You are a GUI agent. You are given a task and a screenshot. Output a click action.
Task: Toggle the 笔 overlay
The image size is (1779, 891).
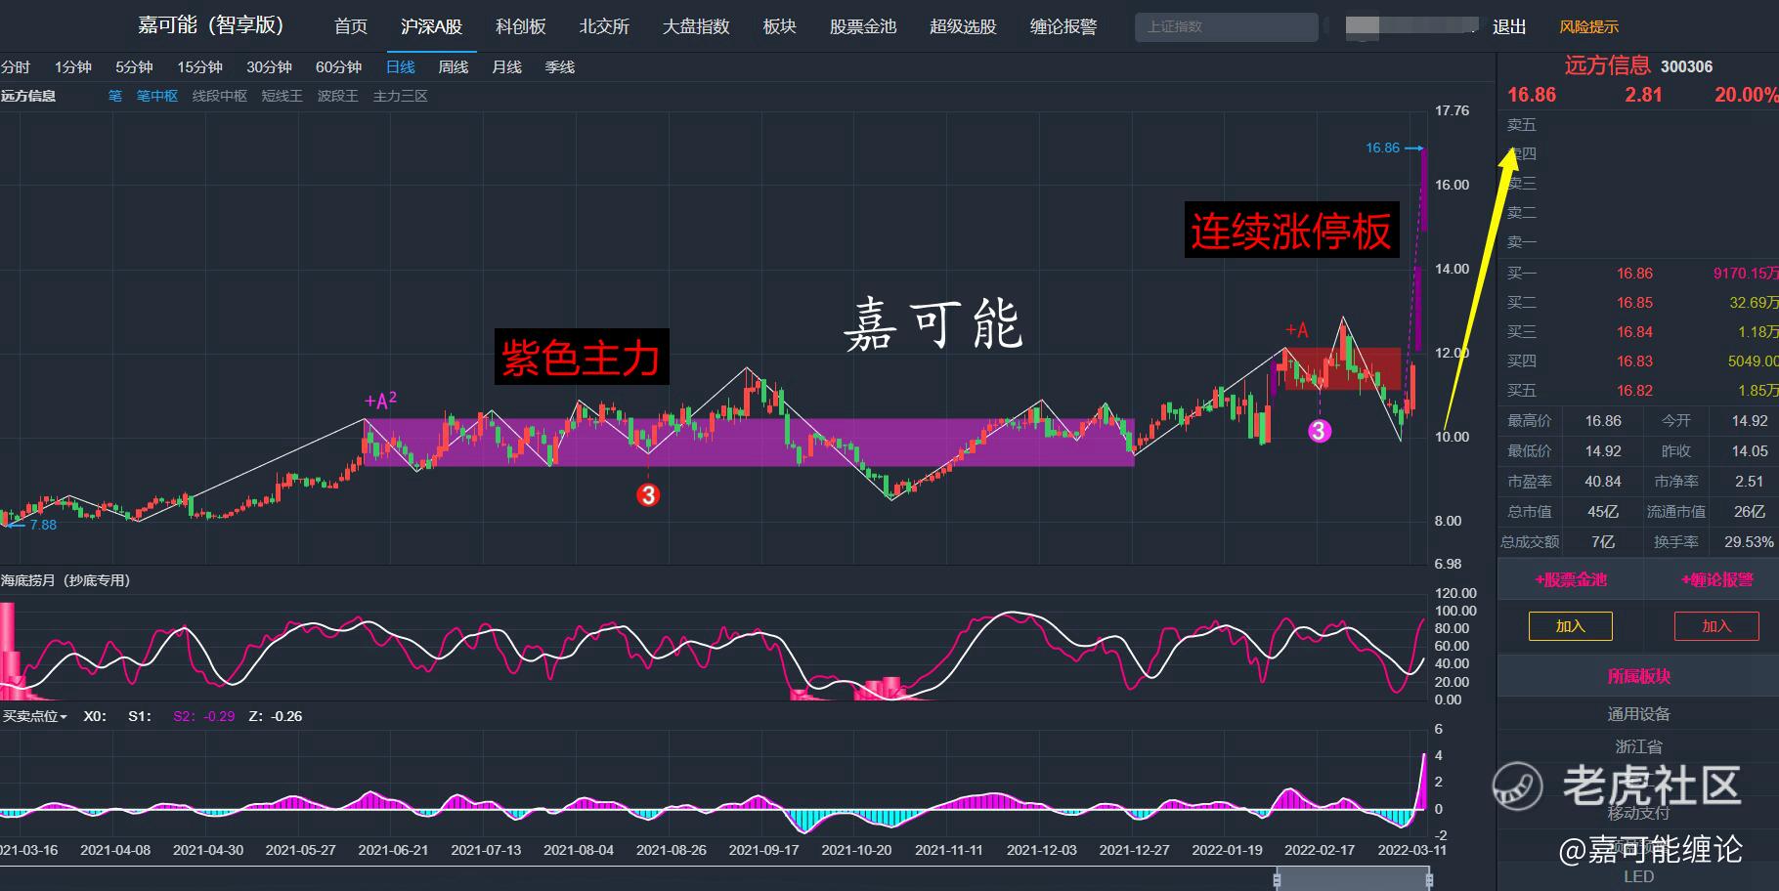point(115,96)
